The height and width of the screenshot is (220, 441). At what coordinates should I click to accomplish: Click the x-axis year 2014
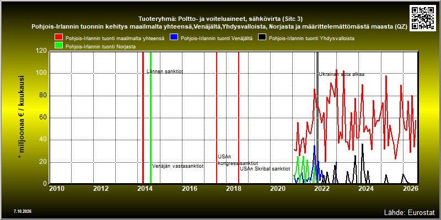click(x=146, y=189)
